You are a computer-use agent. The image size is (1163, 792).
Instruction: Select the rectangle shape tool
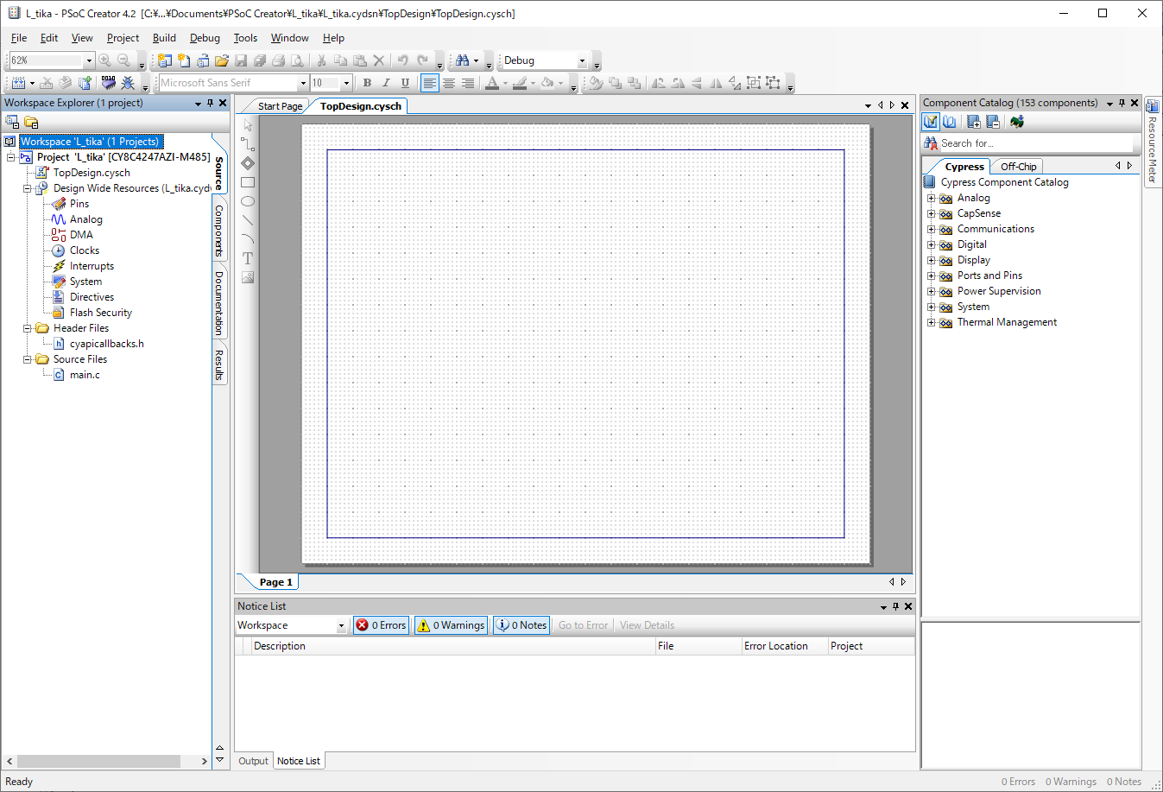248,182
